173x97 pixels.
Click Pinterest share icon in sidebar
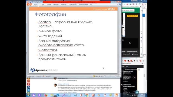(29, 84)
